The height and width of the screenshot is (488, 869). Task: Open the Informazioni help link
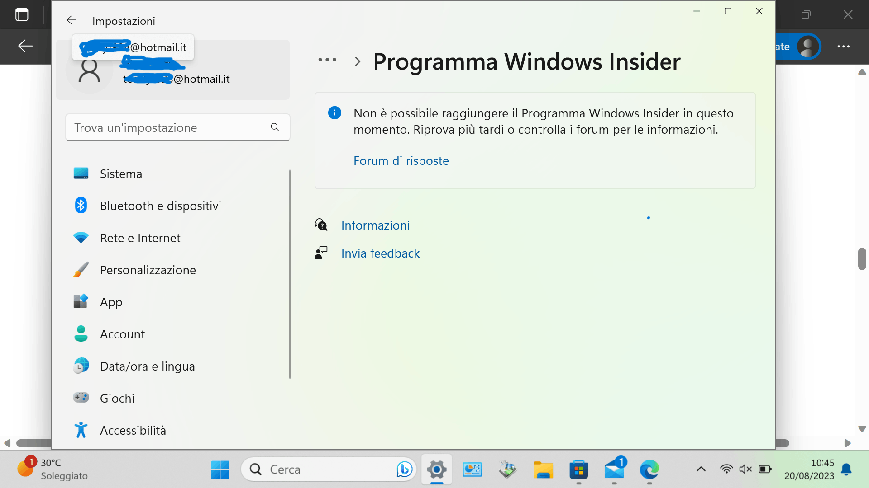375,225
